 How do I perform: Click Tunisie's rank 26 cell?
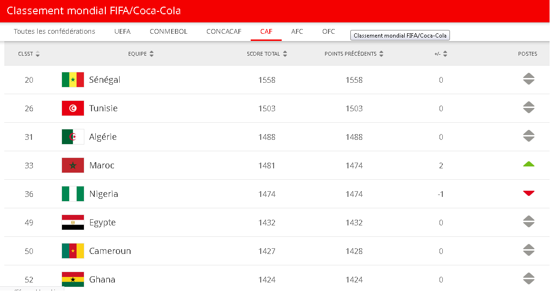(x=29, y=108)
